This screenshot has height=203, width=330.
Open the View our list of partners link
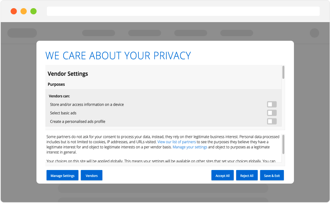coord(176,142)
